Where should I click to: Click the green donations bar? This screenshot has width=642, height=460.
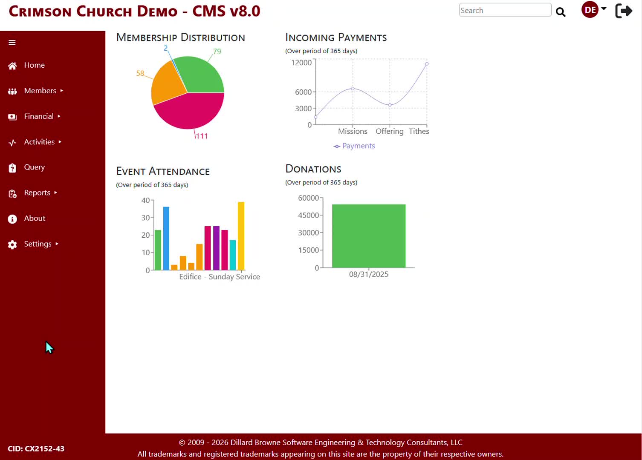pyautogui.click(x=369, y=236)
